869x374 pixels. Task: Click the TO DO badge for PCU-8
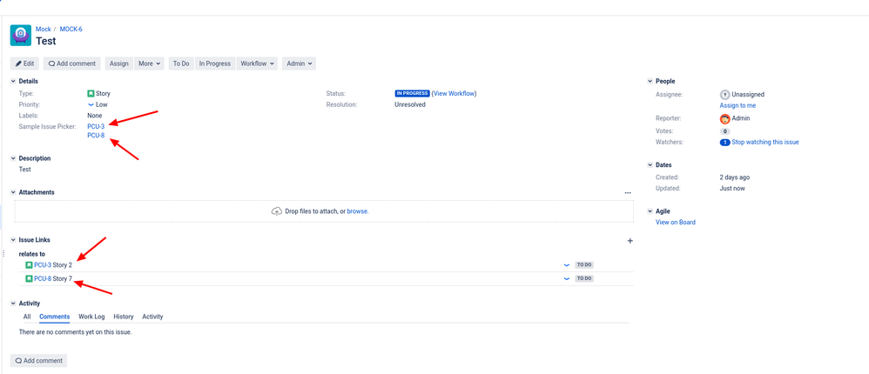tap(584, 278)
